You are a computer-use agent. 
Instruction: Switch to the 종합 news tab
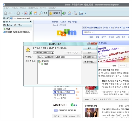(x=114, y=66)
